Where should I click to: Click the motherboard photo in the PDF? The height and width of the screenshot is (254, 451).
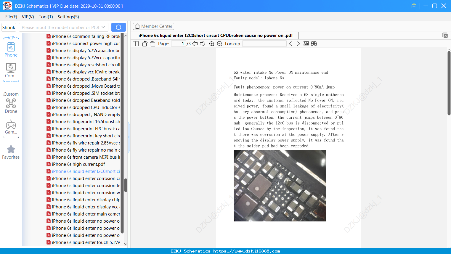pos(280,186)
